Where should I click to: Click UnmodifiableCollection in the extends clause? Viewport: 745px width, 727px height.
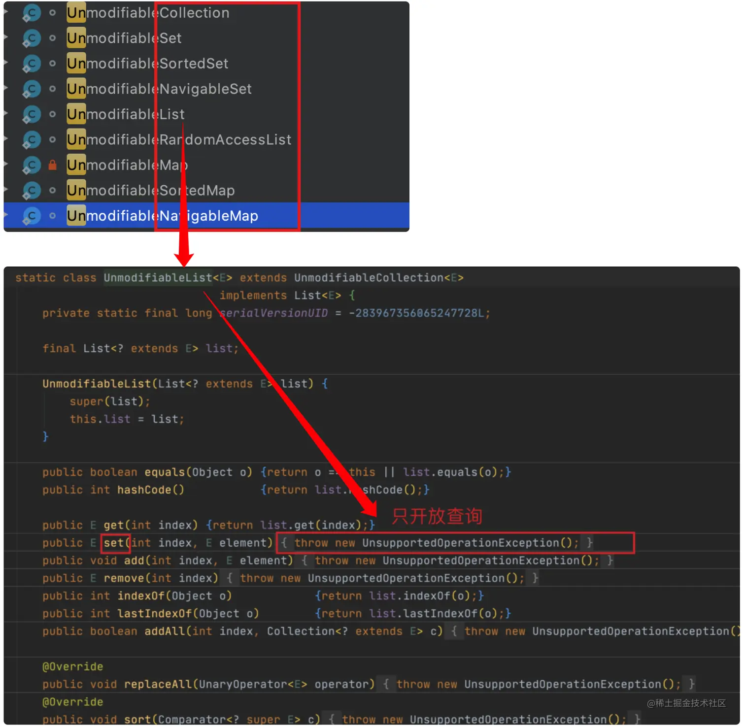point(369,278)
